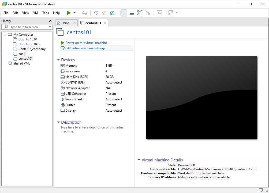This screenshot has height=193, width=269.
Task: Click the Workstation 15.x virtual machine text
Action: [x=201, y=173]
